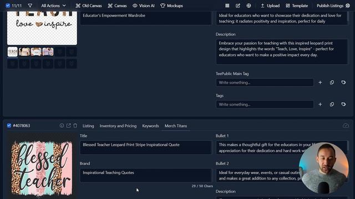355x199 pixels.
Task: Open the filter funnel icon
Action: tap(30, 6)
